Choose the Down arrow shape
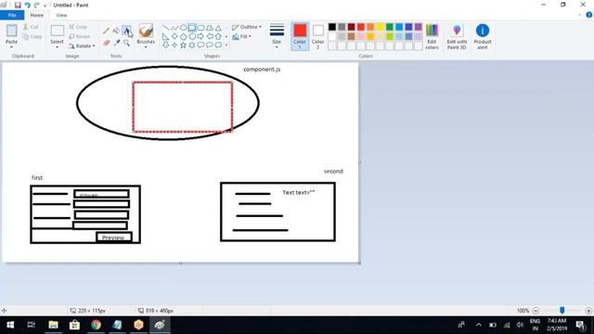The height and width of the screenshot is (334, 594). pos(165,45)
